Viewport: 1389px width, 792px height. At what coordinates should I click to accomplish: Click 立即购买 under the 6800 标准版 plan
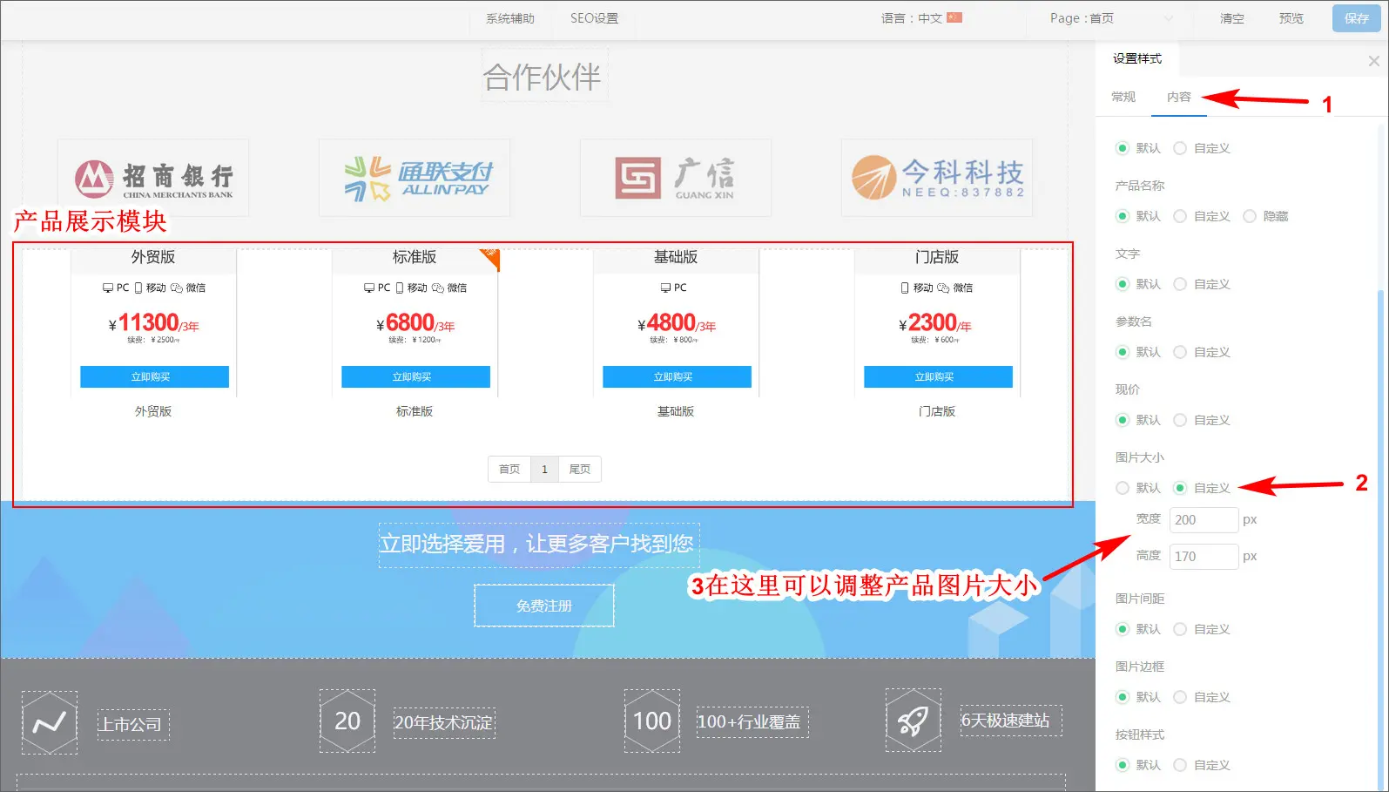coord(415,376)
